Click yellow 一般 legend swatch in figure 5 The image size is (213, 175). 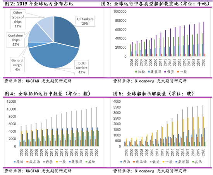click(163, 161)
